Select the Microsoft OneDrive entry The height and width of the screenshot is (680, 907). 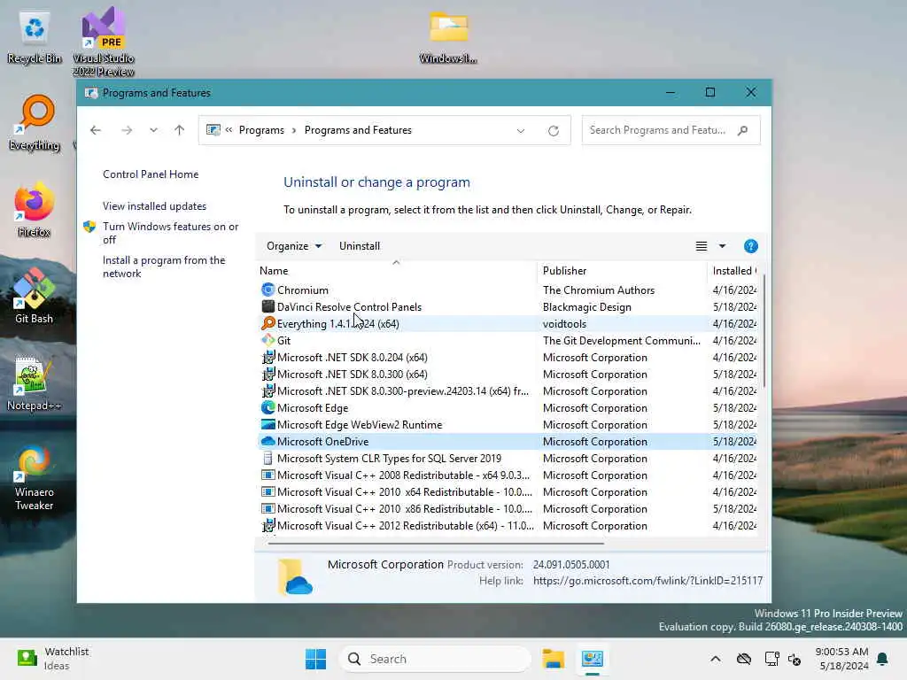click(x=506, y=441)
